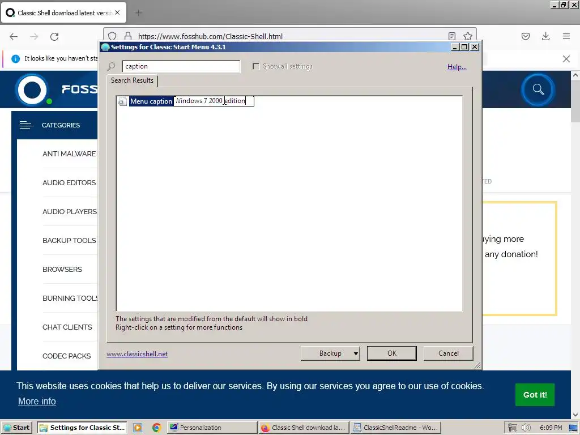Open Firefox shield tracking protection icon

pyautogui.click(x=113, y=36)
